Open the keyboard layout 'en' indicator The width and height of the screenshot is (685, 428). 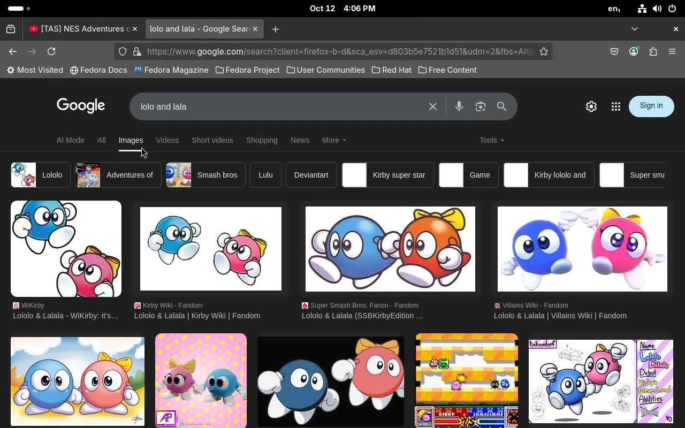tap(614, 9)
